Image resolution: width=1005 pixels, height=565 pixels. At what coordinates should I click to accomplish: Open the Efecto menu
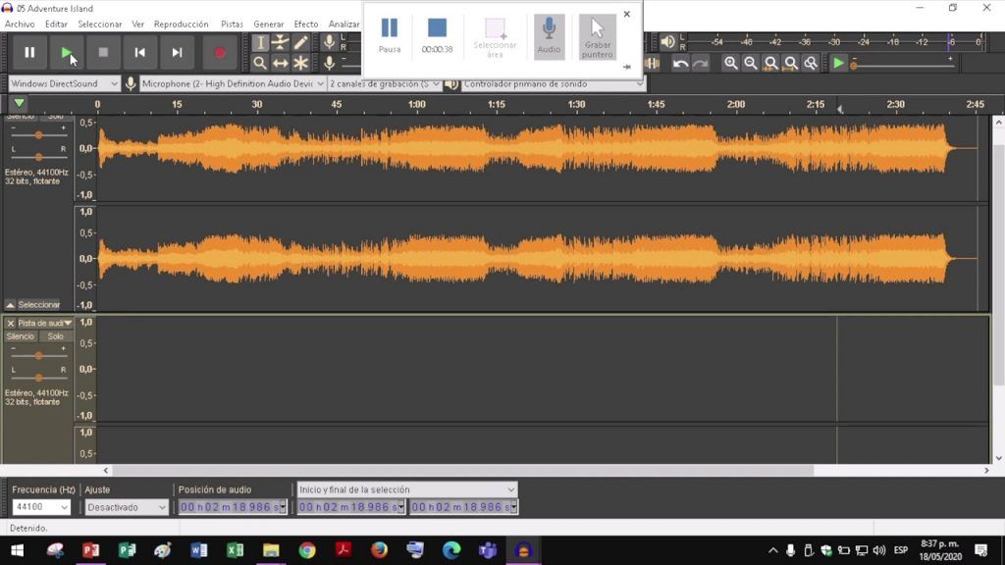(305, 24)
